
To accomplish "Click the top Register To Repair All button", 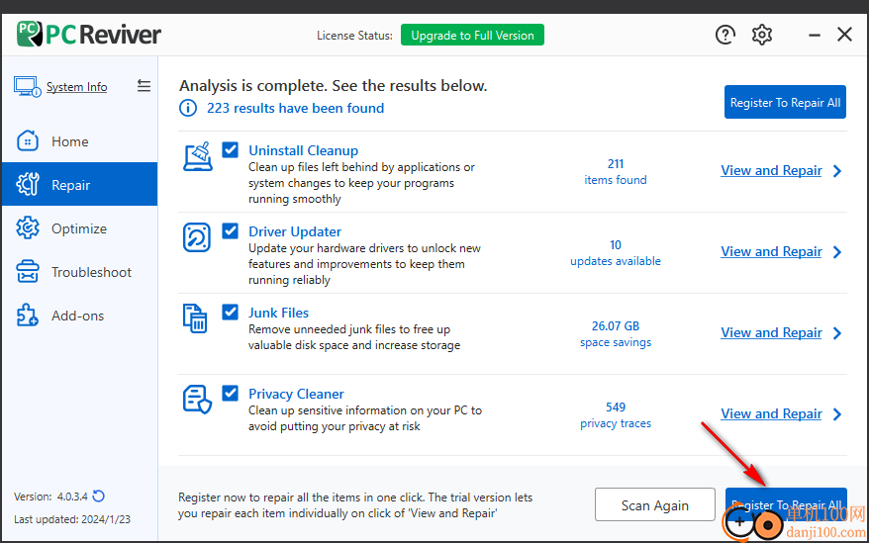I will coord(785,102).
